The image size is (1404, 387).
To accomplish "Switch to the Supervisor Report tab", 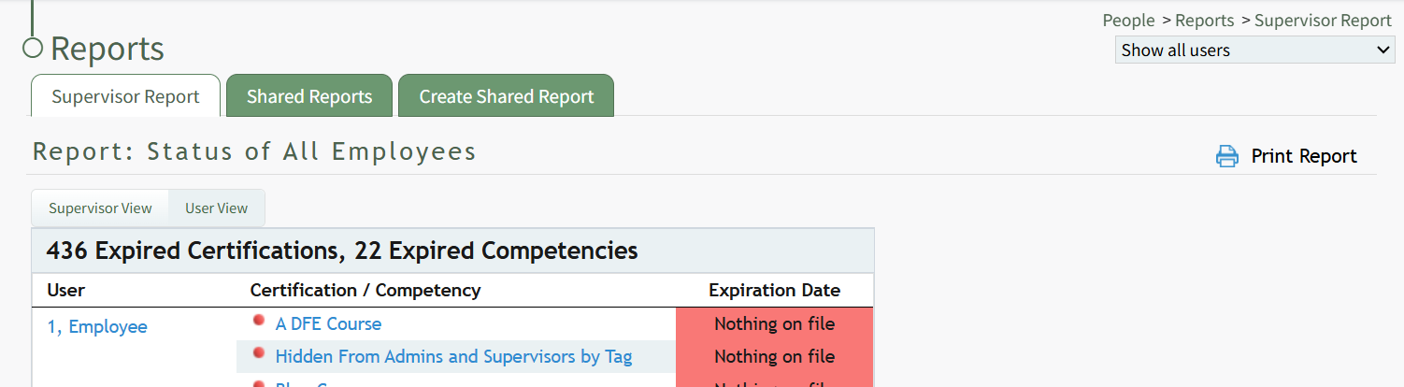I will (x=125, y=97).
